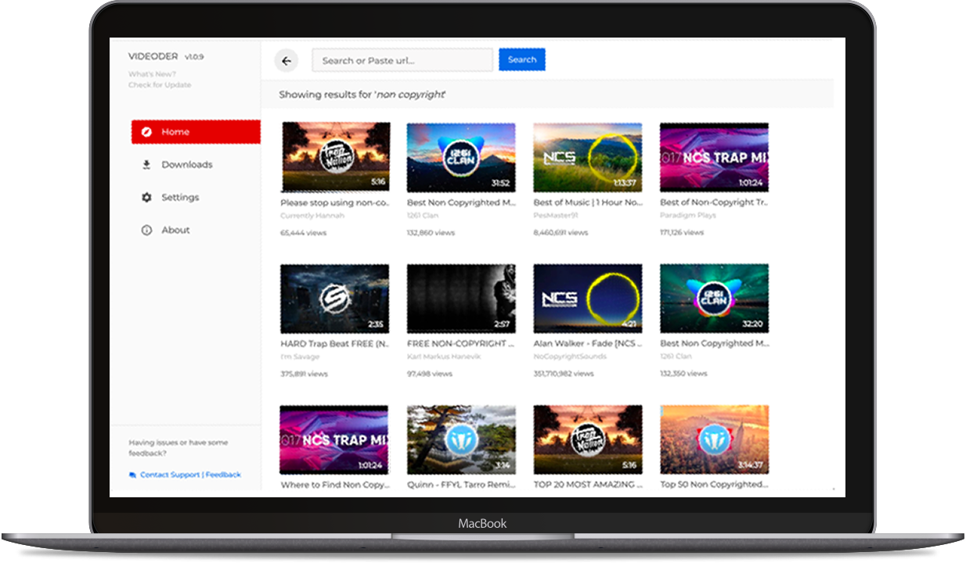Open 'FREE NON-COPYRIGHT' video thumbnail

461,299
